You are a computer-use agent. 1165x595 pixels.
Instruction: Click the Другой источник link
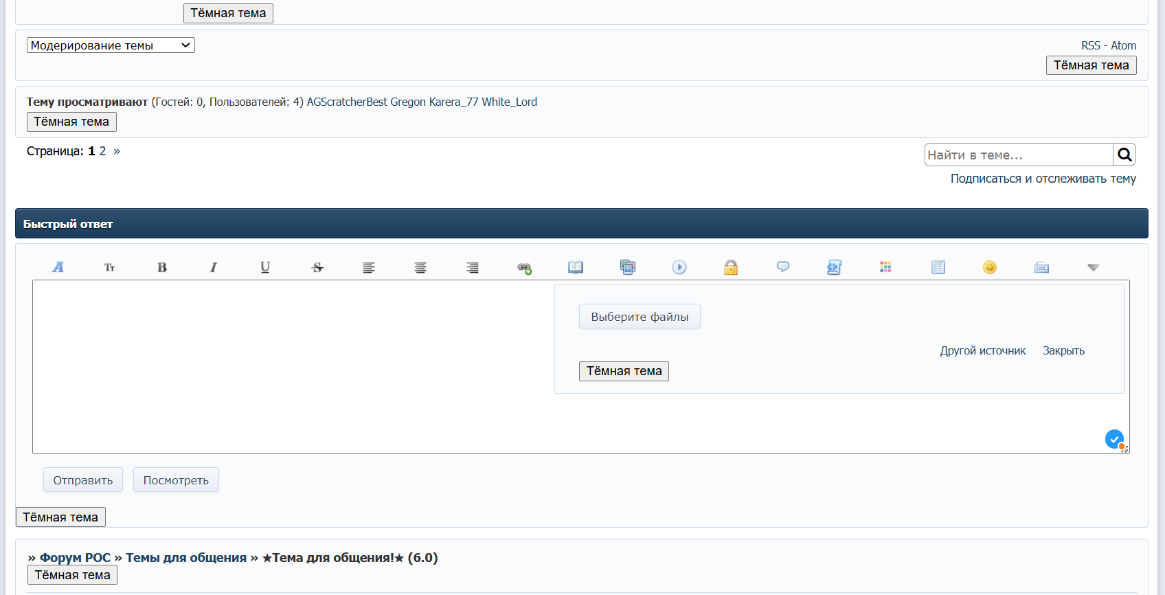click(x=983, y=350)
